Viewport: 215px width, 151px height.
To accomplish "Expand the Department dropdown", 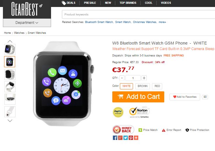I will (x=27, y=23).
